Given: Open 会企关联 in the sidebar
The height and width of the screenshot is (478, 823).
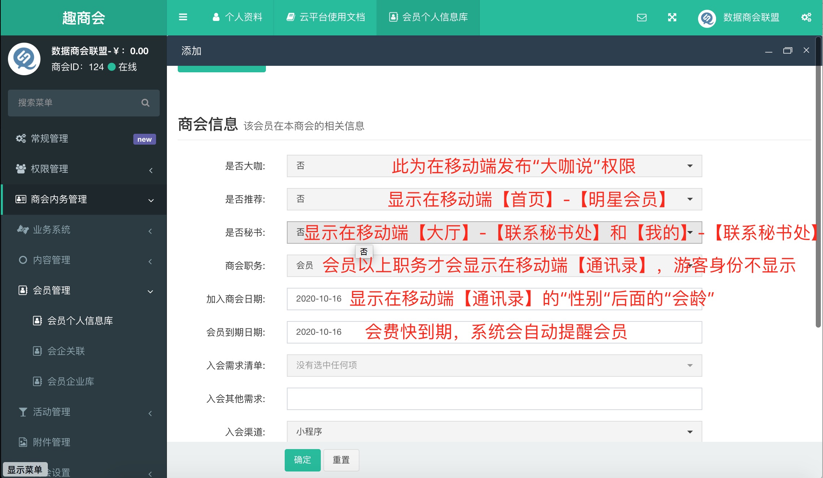Looking at the screenshot, I should pos(66,351).
